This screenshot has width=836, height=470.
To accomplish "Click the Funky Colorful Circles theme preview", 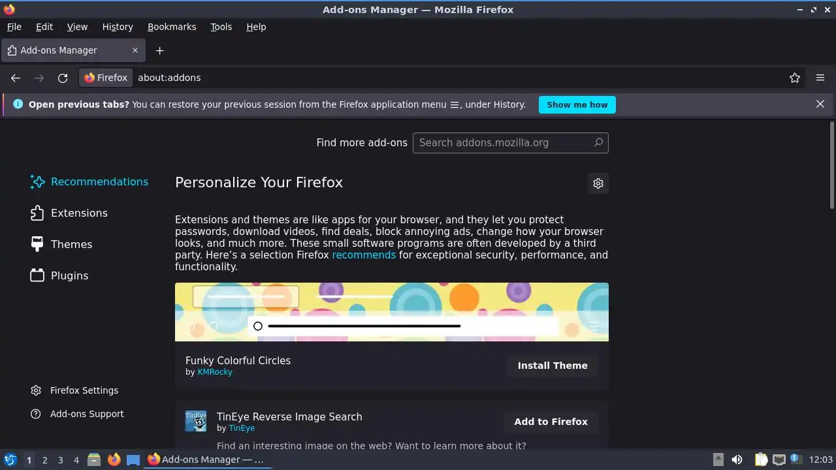I will click(x=392, y=312).
